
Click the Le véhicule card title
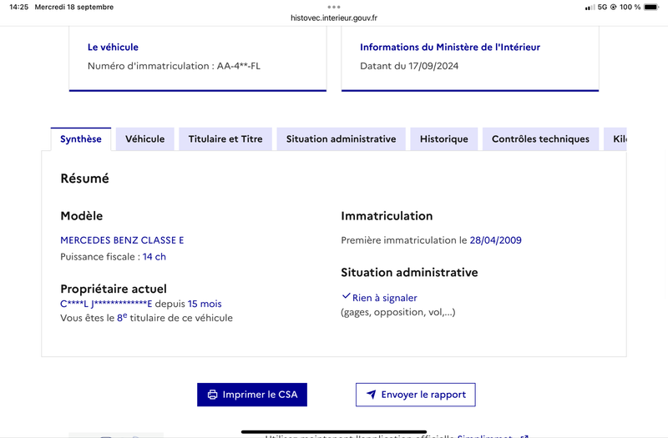(113, 48)
